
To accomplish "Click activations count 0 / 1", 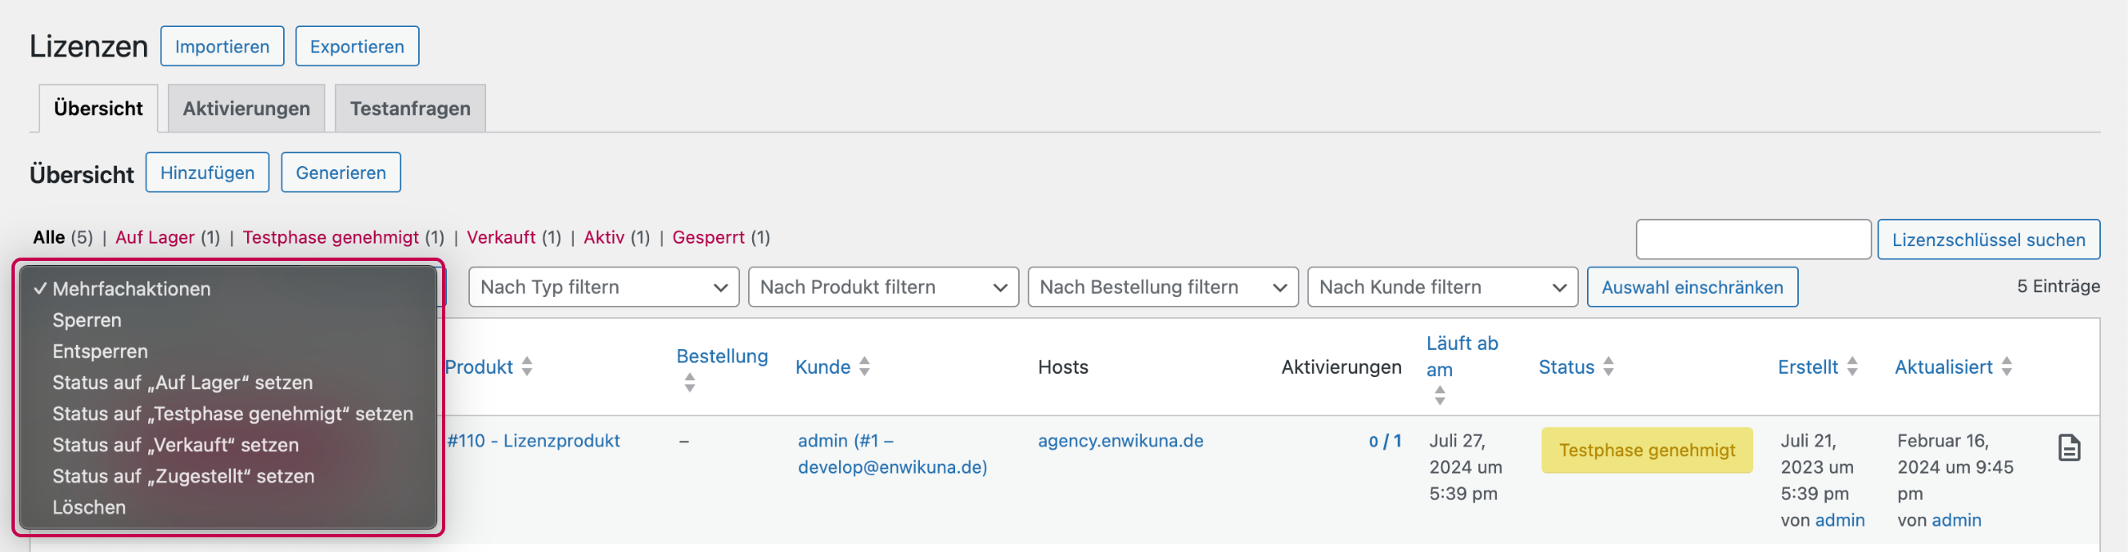I will (x=1386, y=442).
